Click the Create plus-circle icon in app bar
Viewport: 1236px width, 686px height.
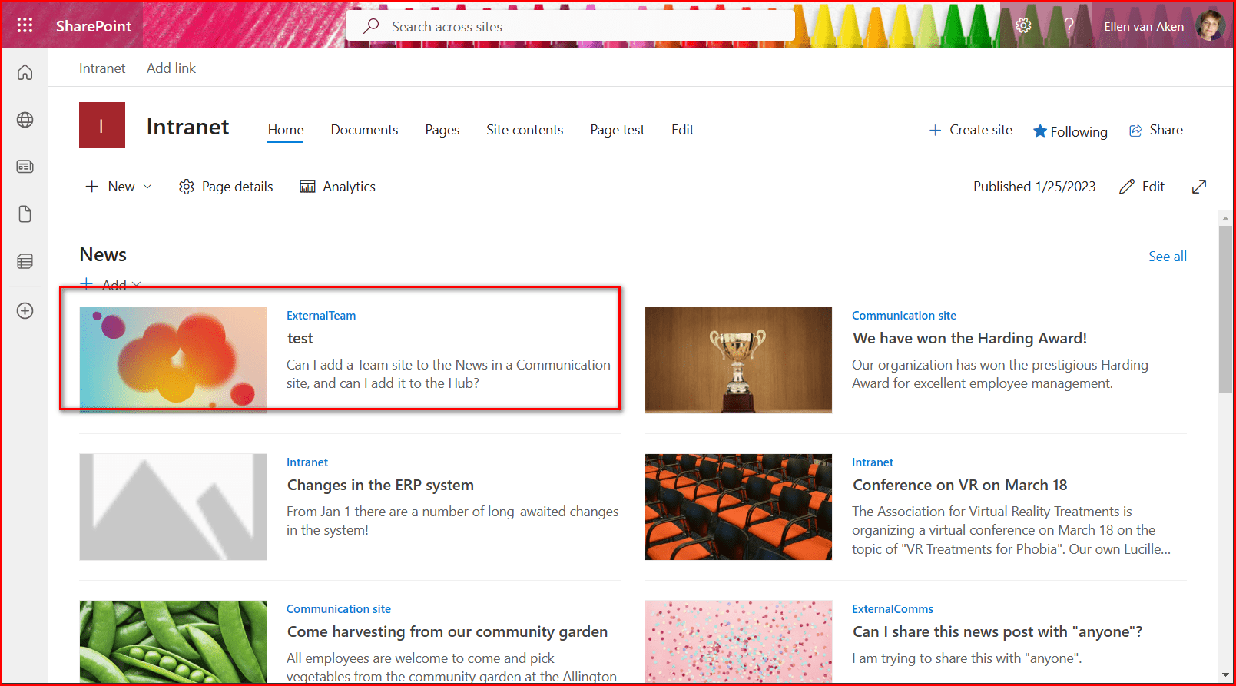pos(25,310)
